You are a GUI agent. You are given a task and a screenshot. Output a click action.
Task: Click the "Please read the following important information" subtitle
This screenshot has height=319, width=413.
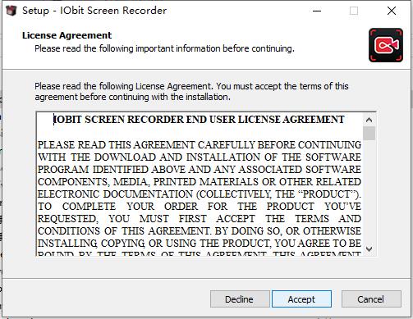tap(164, 48)
